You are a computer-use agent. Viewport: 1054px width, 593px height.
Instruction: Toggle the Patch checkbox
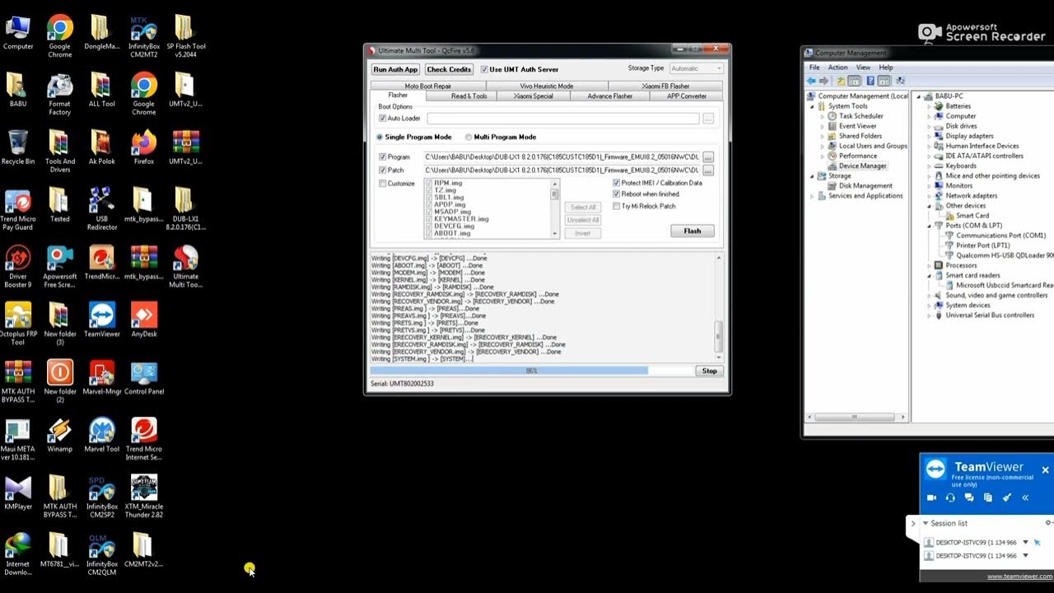click(x=382, y=170)
